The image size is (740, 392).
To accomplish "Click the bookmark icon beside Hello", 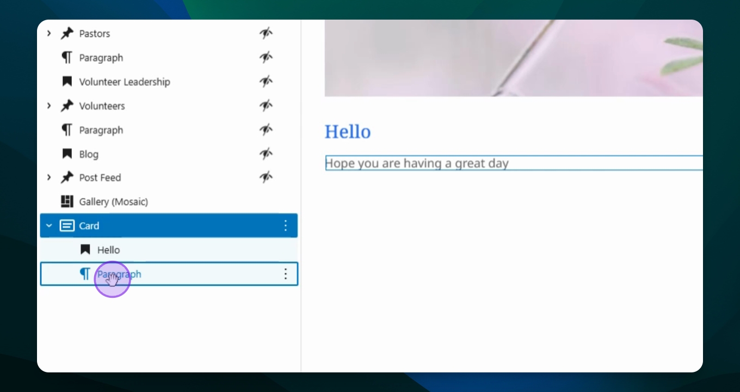I will [85, 250].
